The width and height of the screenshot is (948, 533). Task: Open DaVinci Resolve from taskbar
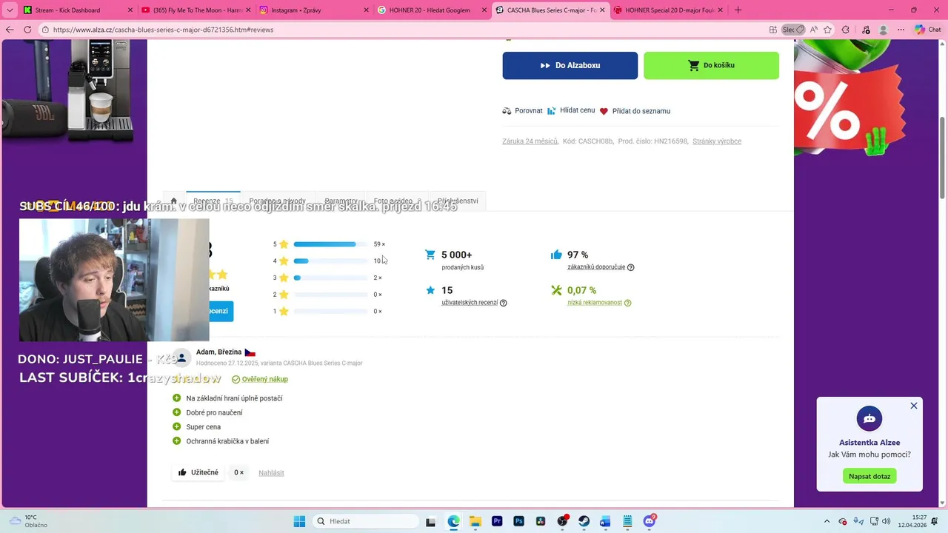tap(541, 521)
